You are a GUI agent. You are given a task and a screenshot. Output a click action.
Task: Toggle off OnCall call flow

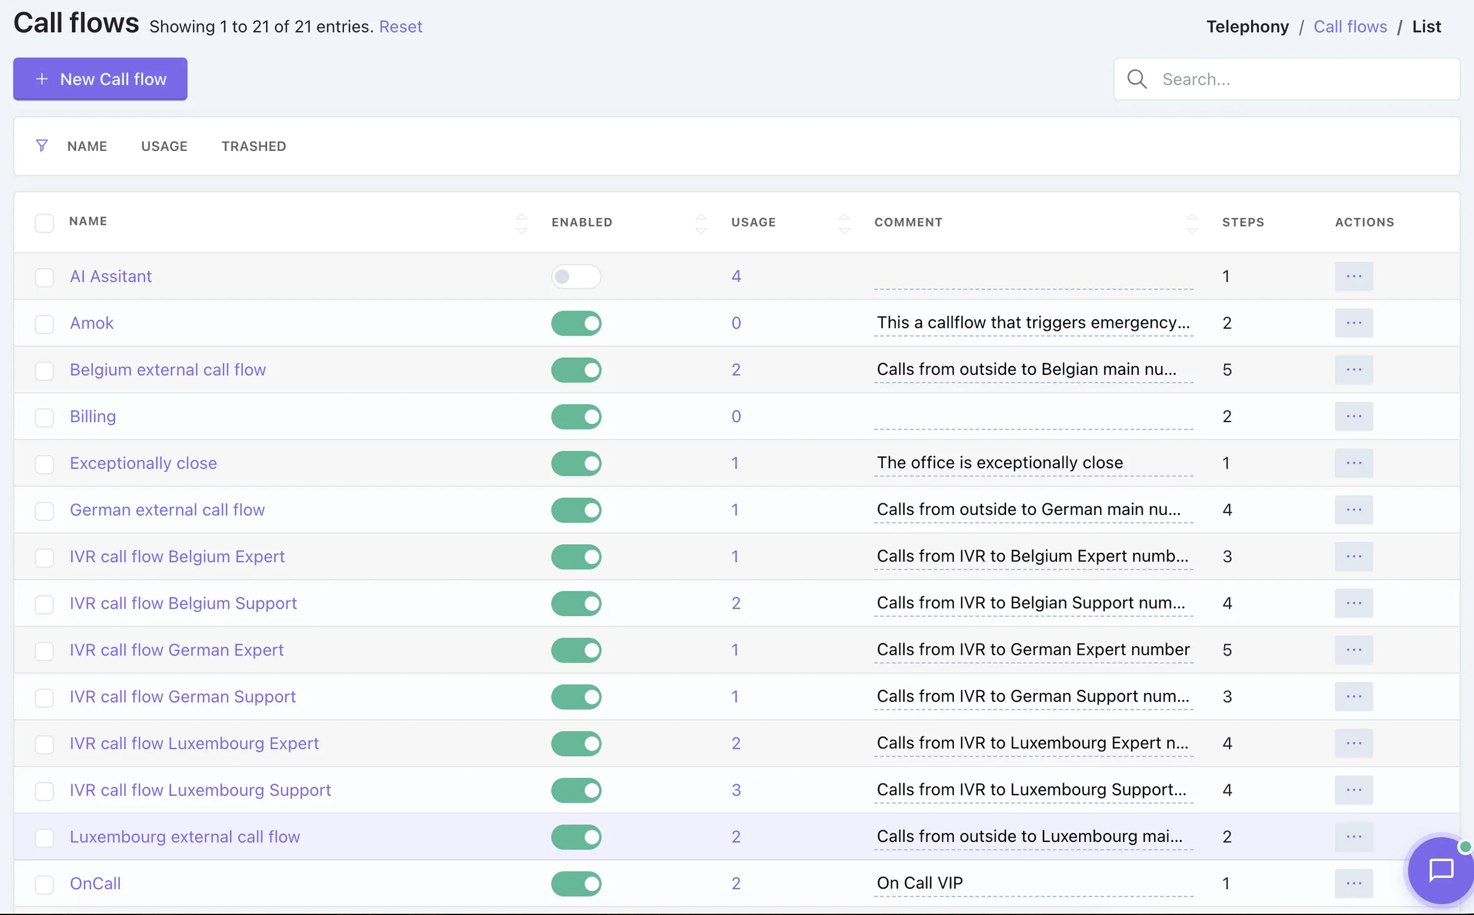pyautogui.click(x=576, y=884)
